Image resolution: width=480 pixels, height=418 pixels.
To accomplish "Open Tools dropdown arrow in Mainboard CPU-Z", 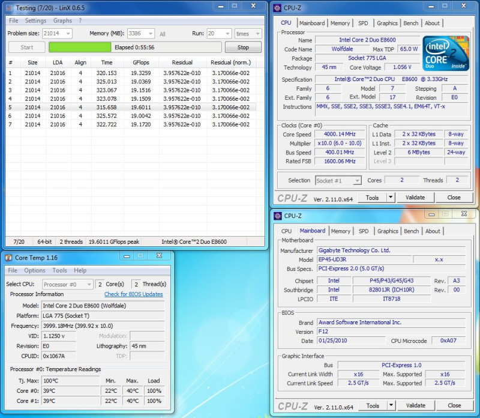I will [x=391, y=405].
